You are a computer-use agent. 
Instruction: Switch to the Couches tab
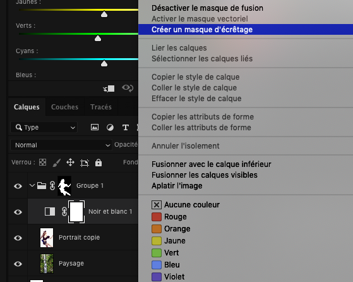[x=64, y=107]
